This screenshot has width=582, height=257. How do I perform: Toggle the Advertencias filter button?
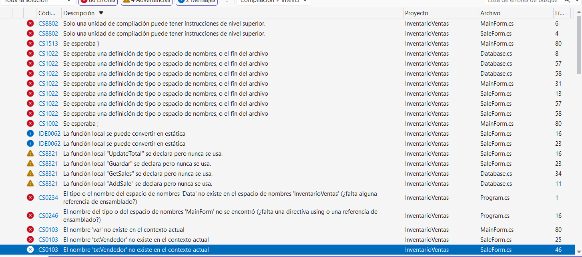(x=147, y=1)
